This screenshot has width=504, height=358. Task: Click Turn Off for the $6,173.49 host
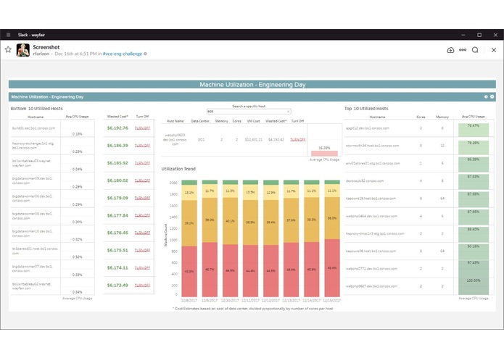coord(142,285)
